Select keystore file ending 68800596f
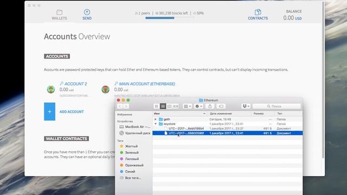The width and height of the screenshot is (347, 195). pos(228,133)
